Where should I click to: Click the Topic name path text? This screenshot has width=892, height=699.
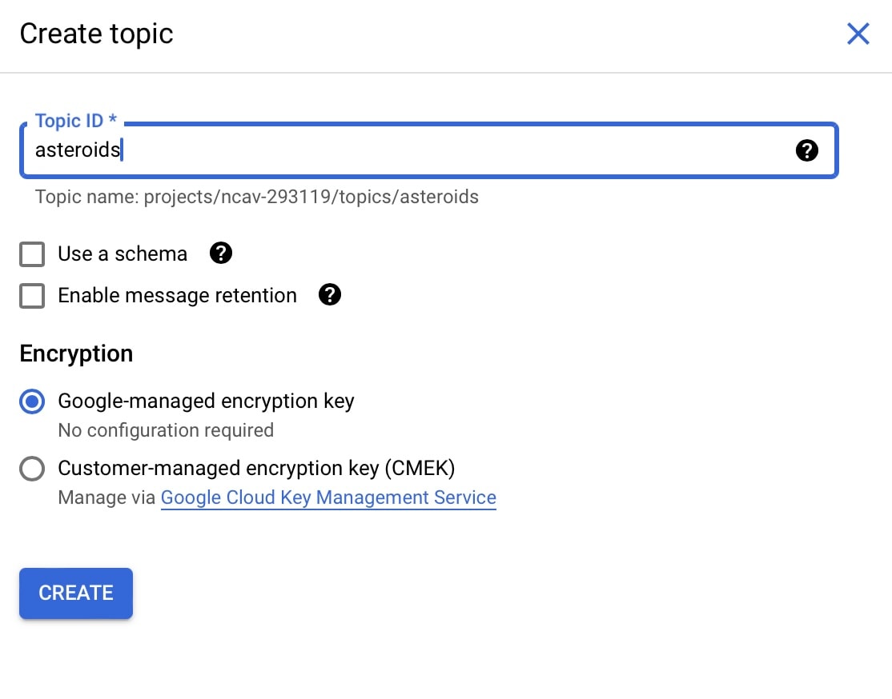256,197
